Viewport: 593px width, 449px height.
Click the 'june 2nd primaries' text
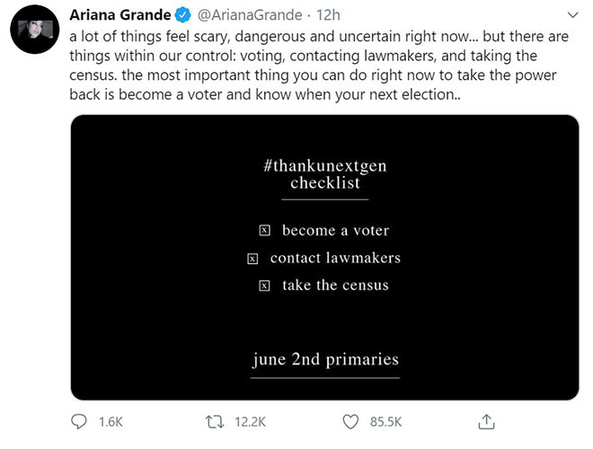324,360
